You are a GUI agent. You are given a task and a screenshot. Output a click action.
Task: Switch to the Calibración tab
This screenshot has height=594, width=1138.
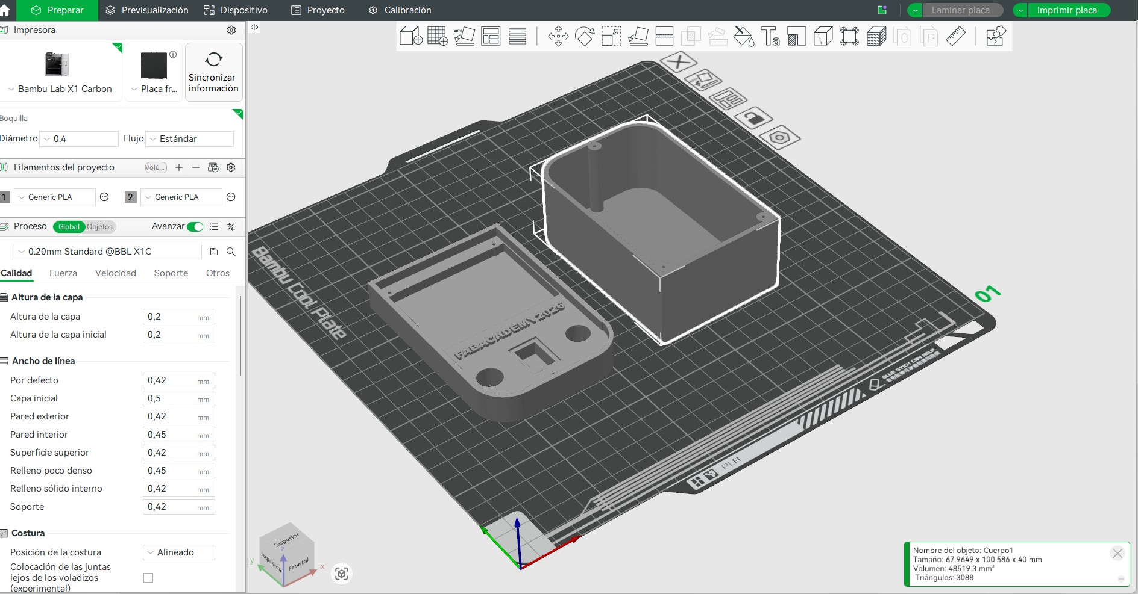pyautogui.click(x=400, y=10)
